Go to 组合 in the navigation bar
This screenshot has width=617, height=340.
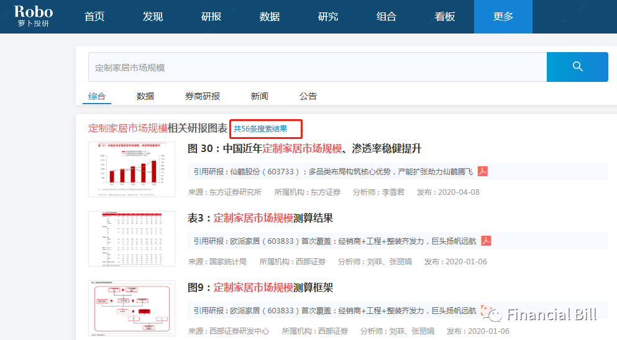[386, 17]
